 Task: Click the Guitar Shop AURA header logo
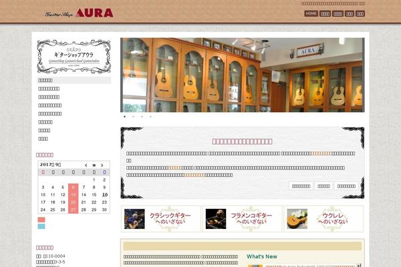79,13
